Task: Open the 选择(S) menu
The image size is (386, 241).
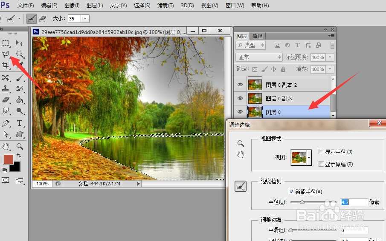Action: coord(142,6)
